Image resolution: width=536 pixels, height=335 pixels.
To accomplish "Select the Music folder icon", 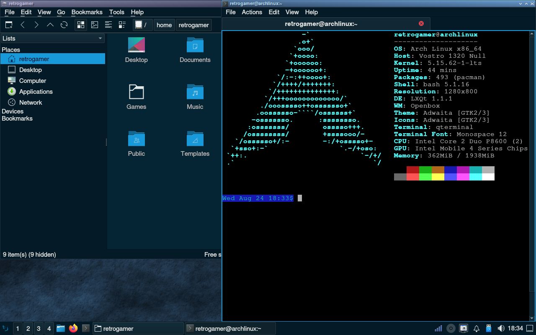I will [x=195, y=97].
